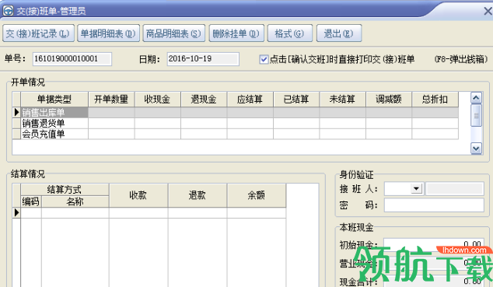This screenshot has height=287, width=493.
Task: Click first empty 编码 cell in 结算情况
Action: [31, 213]
